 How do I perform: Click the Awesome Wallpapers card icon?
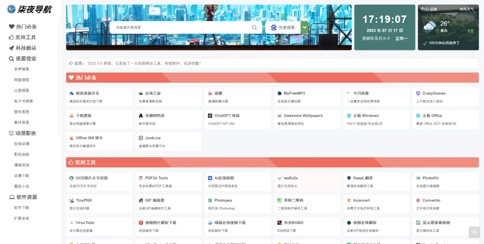280,116
